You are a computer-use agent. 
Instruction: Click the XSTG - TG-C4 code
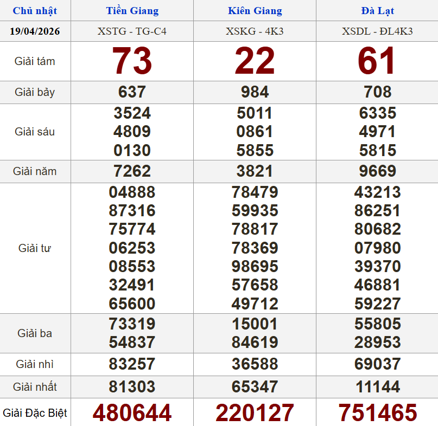(132, 31)
